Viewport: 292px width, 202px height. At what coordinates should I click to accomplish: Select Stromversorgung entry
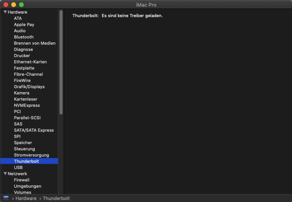31,155
